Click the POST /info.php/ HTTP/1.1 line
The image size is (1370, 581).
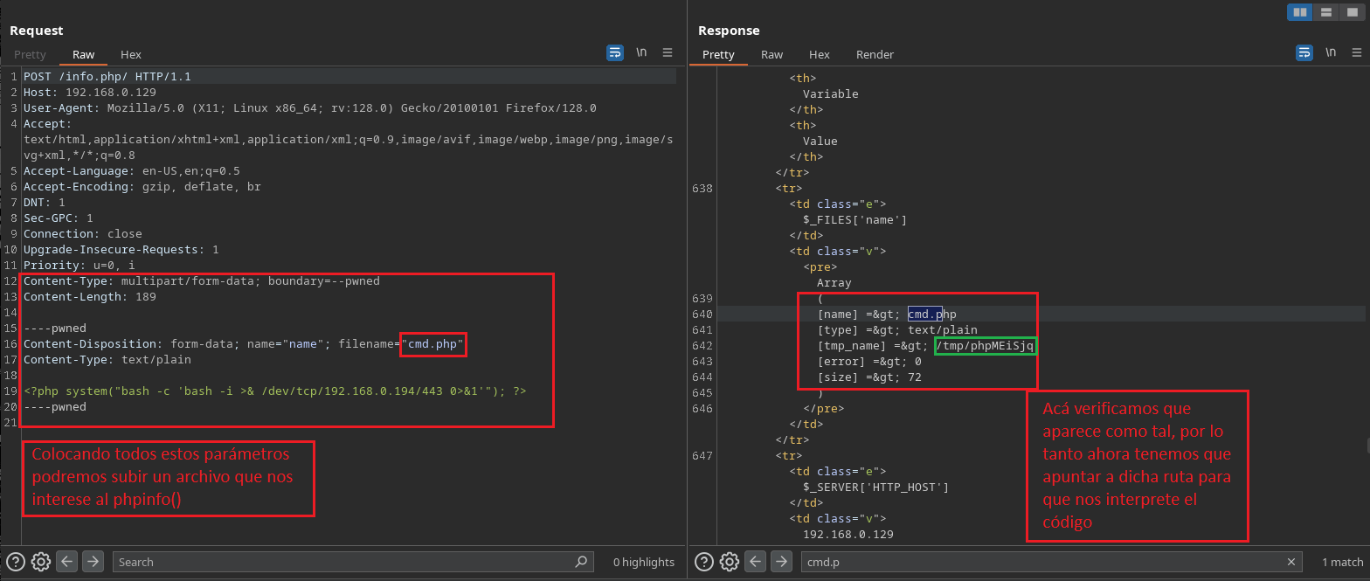tap(107, 76)
